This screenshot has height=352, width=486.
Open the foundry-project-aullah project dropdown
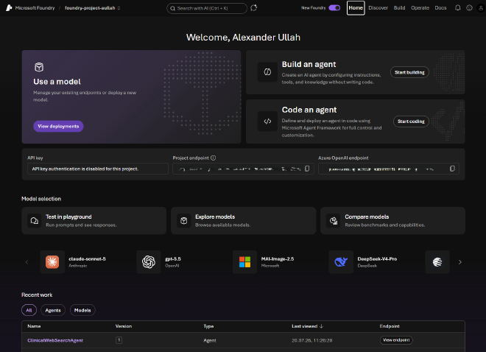[x=92, y=8]
